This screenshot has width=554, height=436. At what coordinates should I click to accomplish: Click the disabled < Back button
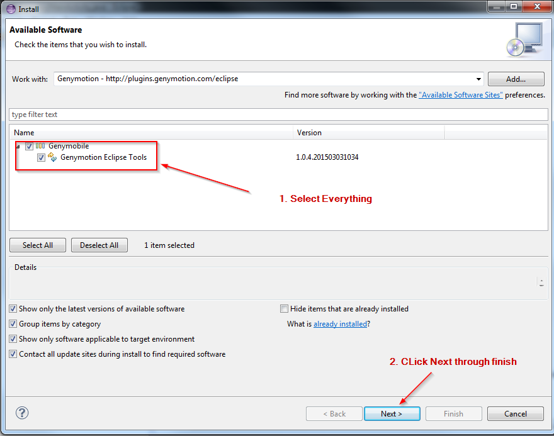click(334, 414)
